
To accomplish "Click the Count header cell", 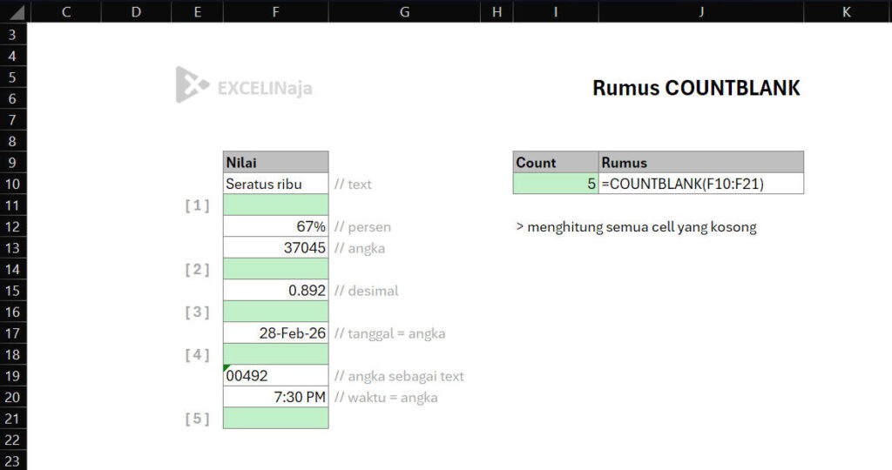I will pyautogui.click(x=556, y=163).
